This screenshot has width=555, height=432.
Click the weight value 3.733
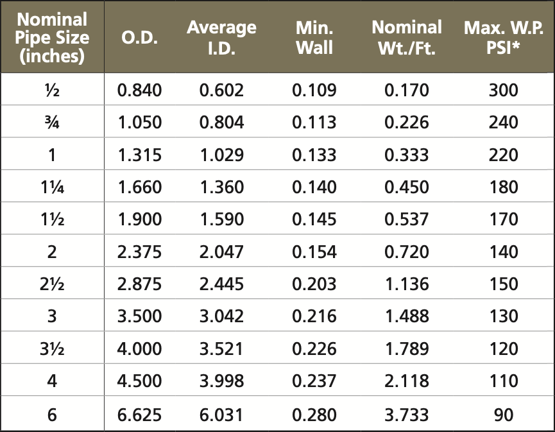pyautogui.click(x=407, y=415)
